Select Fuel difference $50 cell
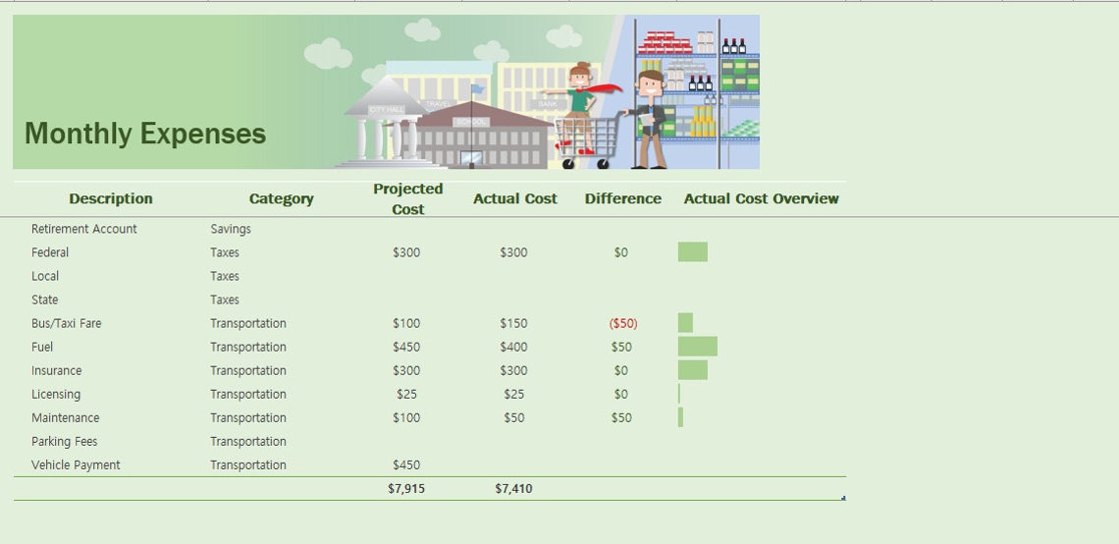This screenshot has width=1119, height=544. (621, 347)
